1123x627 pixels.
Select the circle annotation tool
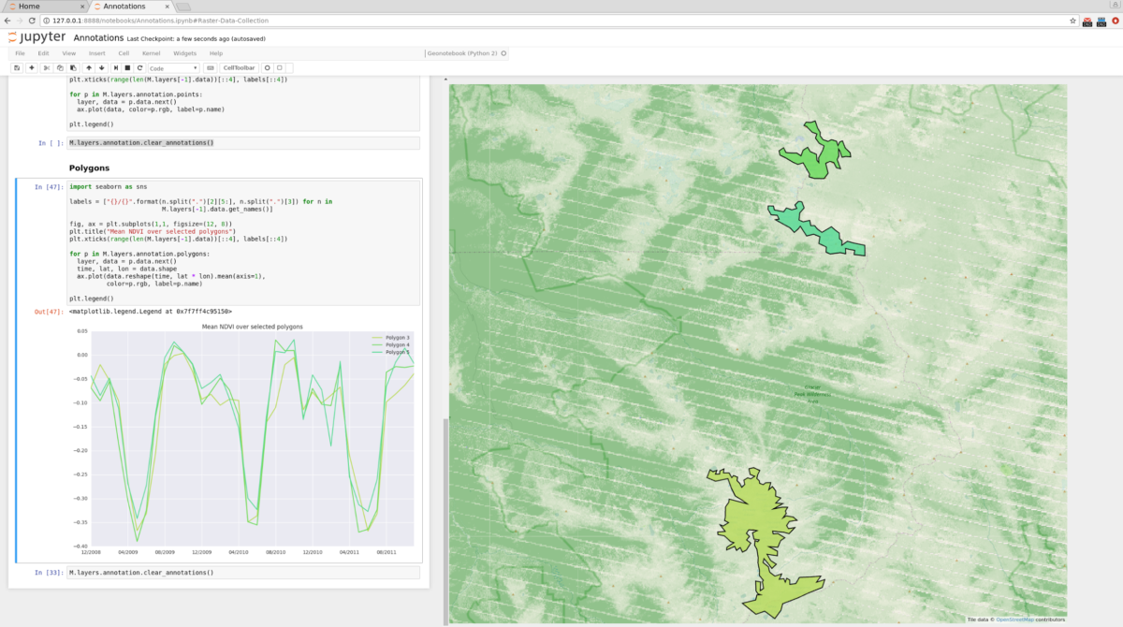tap(268, 67)
